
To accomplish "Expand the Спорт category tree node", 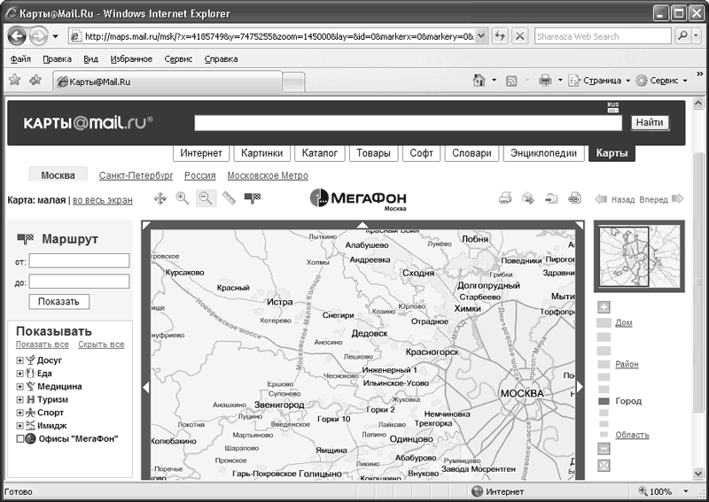I will [x=19, y=413].
